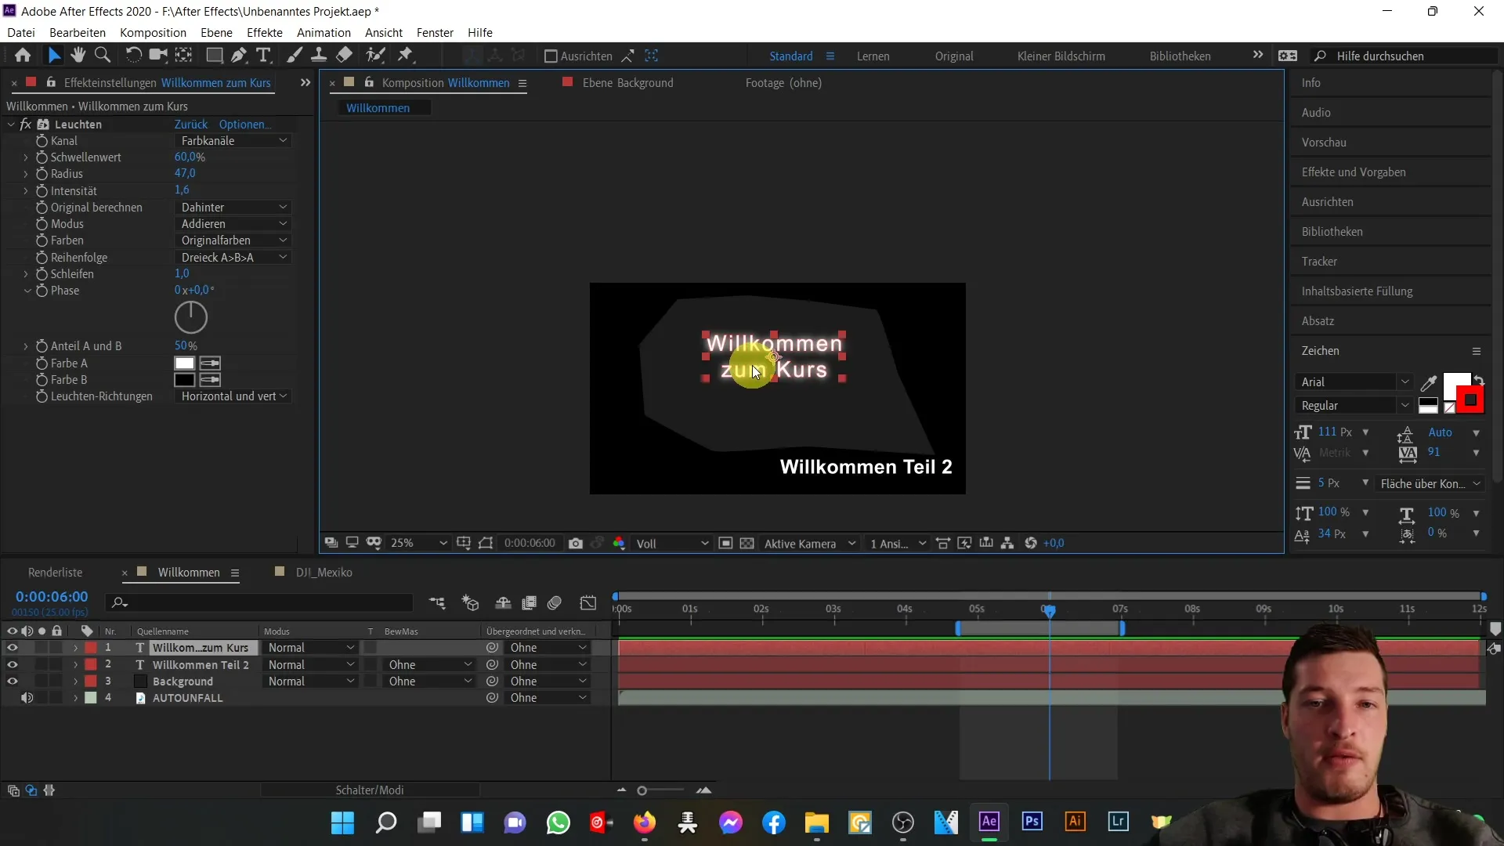Select the Pen tool
The height and width of the screenshot is (846, 1504).
point(239,56)
